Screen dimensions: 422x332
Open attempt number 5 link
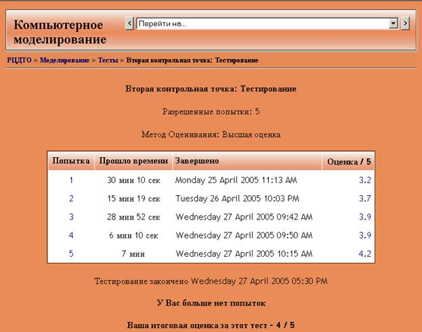pyautogui.click(x=71, y=253)
